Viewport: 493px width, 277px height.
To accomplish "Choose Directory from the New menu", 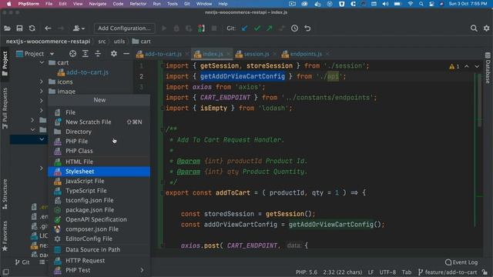I will 99,132.
